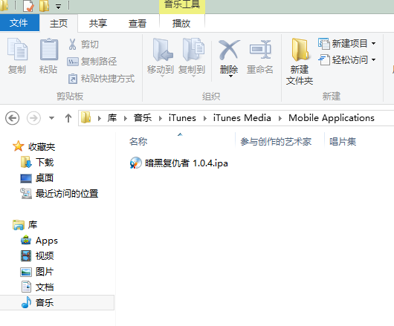Click the star icon beside 收藏夹

pyautogui.click(x=19, y=146)
